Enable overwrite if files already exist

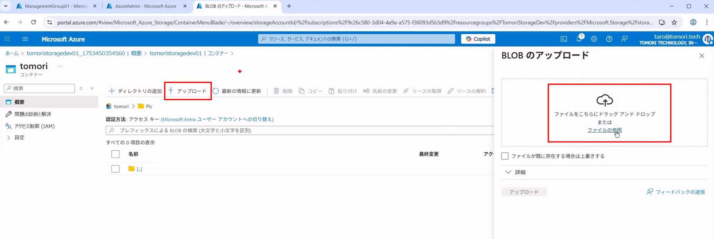click(505, 156)
